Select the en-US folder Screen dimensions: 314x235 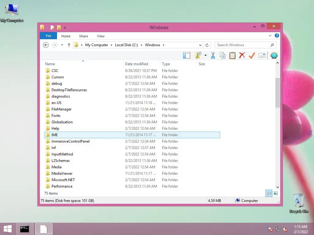132,103
